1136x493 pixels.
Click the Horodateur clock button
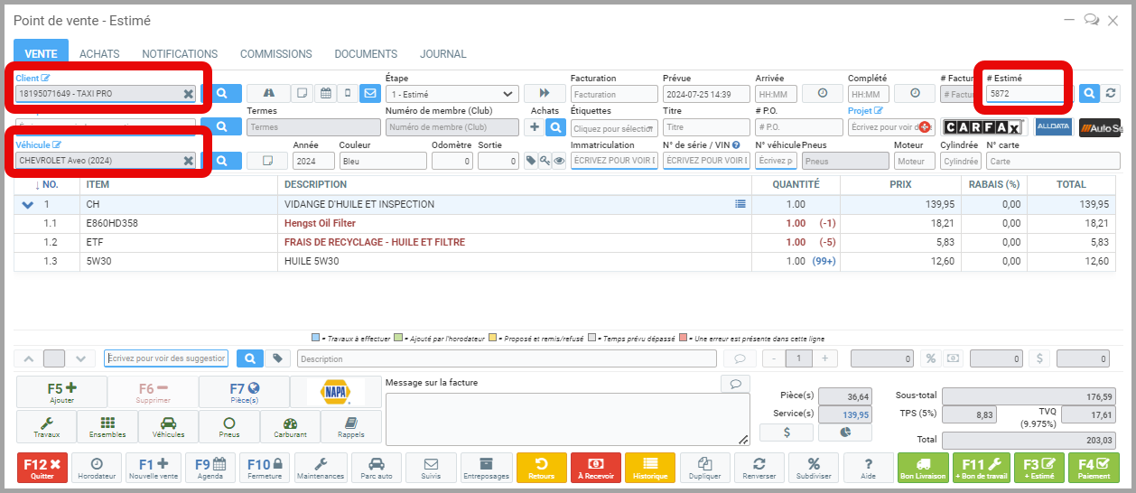click(97, 468)
